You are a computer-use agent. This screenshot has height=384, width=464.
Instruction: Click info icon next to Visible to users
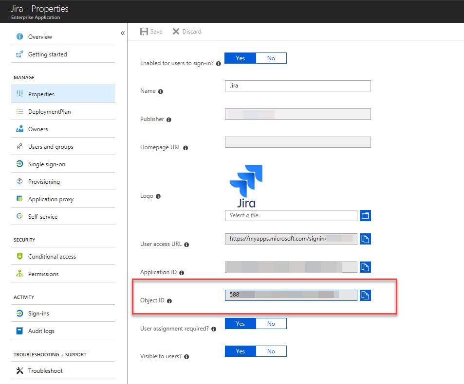[186, 356]
